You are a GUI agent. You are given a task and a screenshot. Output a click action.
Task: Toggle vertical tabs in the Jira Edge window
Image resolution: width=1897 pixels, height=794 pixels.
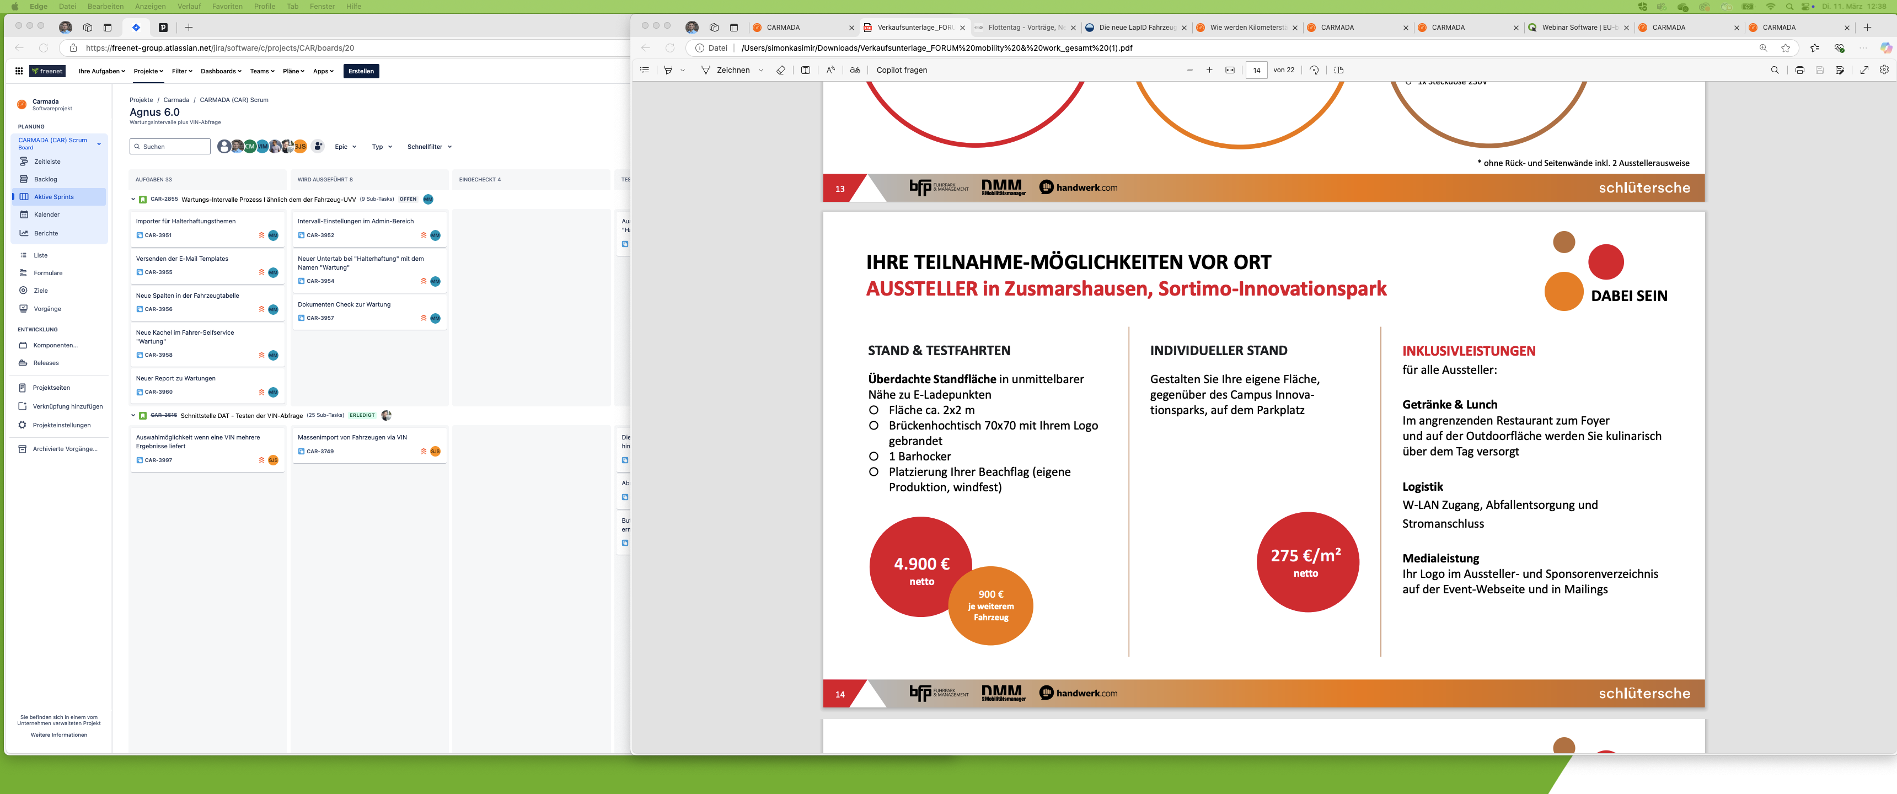tap(108, 27)
